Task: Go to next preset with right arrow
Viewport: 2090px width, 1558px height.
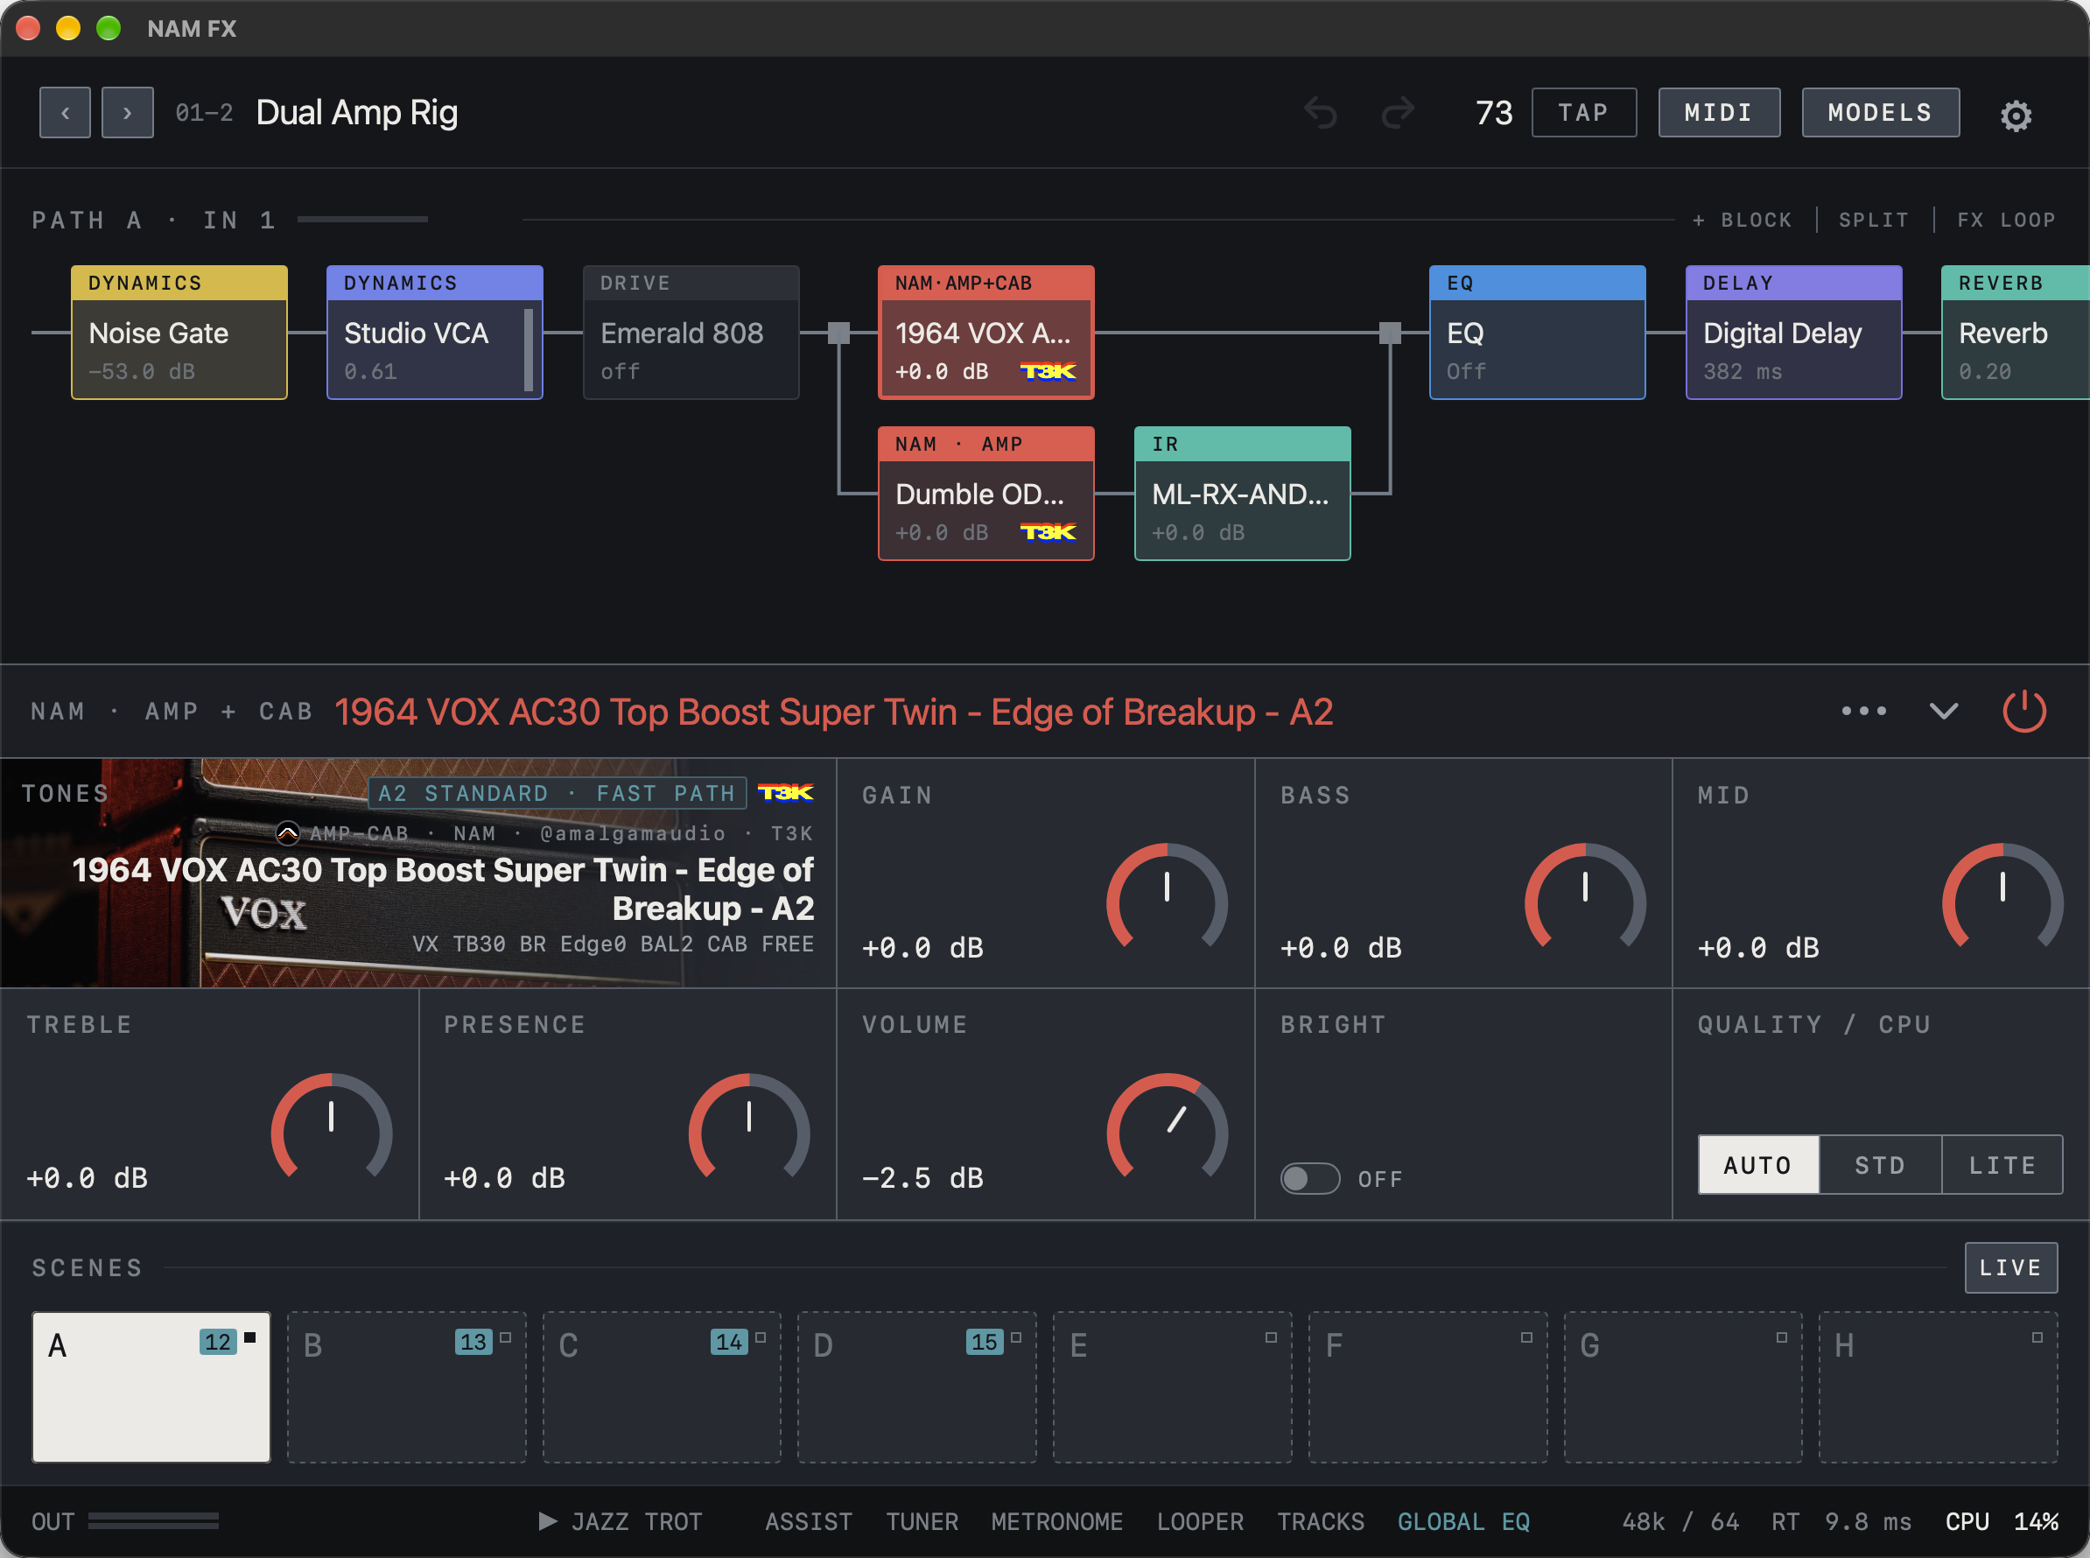Action: [x=127, y=113]
